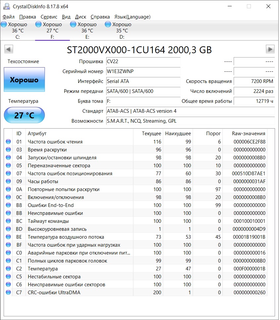
Task: Click status dot of 09 Часы работы
Action: click(8, 181)
